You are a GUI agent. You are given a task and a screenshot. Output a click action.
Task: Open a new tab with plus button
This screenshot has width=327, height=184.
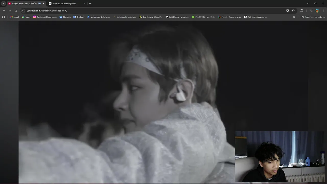90,4
